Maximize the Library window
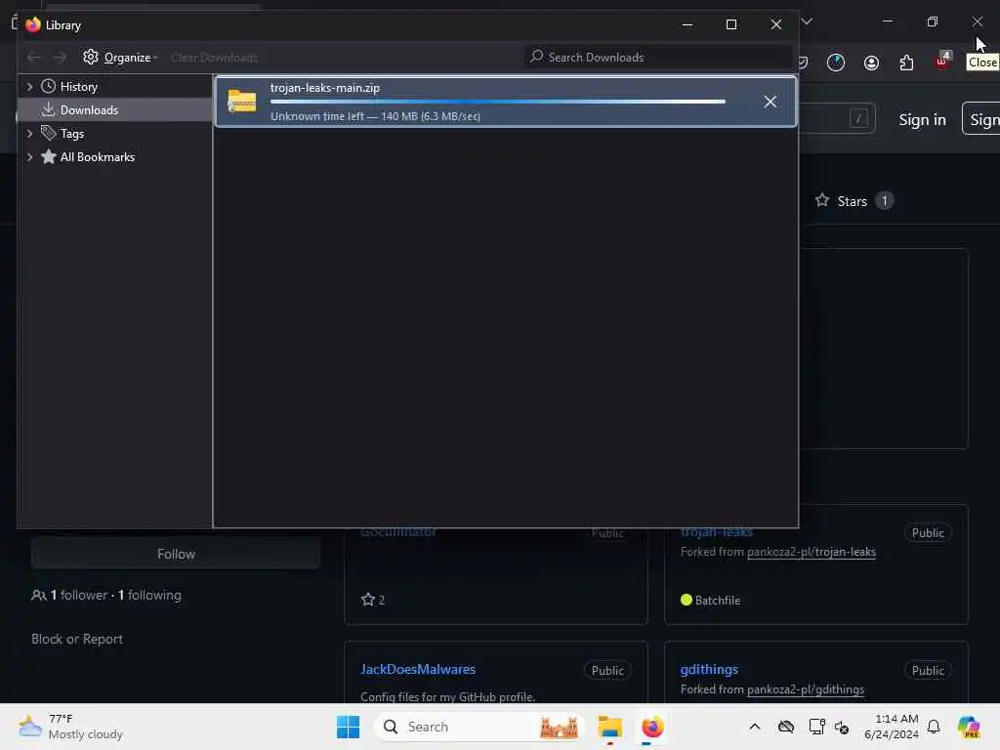Image resolution: width=1000 pixels, height=750 pixels. (731, 24)
